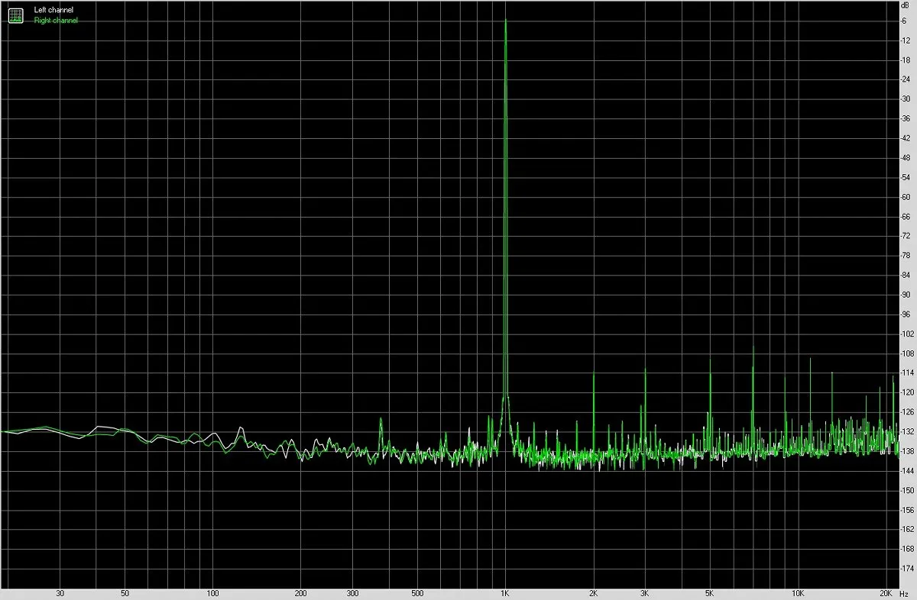Click the "100" frequency axis label
917x600 pixels.
213,593
